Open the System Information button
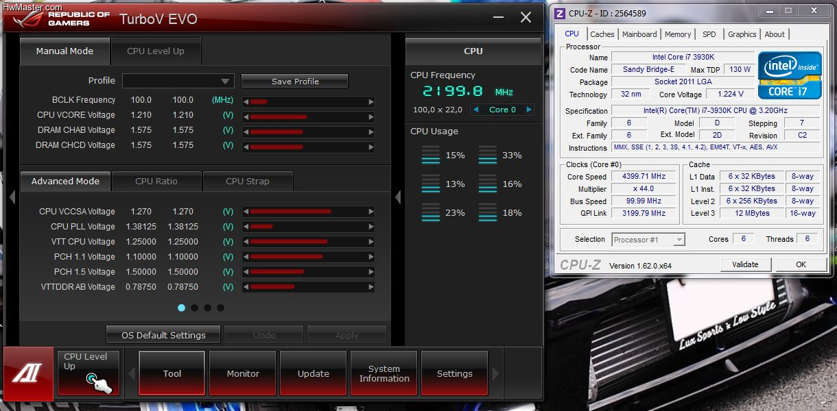 [x=384, y=373]
